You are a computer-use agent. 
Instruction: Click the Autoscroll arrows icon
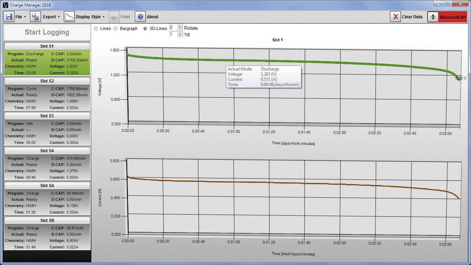[433, 16]
